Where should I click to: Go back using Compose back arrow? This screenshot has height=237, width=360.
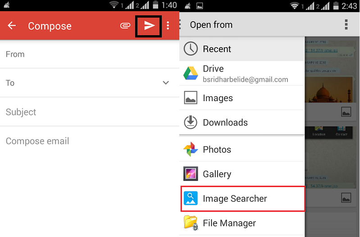tap(12, 26)
